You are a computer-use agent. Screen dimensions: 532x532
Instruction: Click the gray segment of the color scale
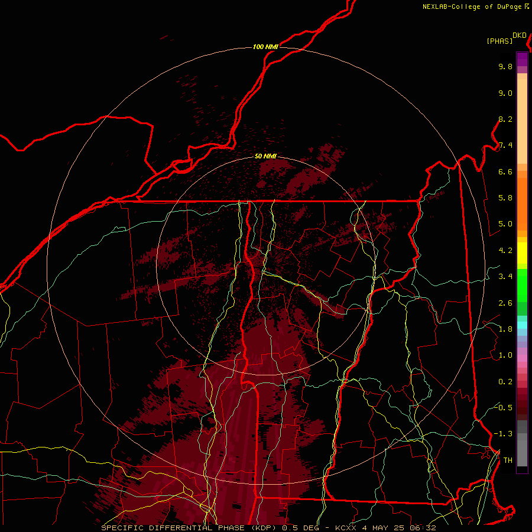tap(522, 443)
